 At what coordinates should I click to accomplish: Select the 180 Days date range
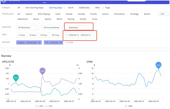[55, 35]
